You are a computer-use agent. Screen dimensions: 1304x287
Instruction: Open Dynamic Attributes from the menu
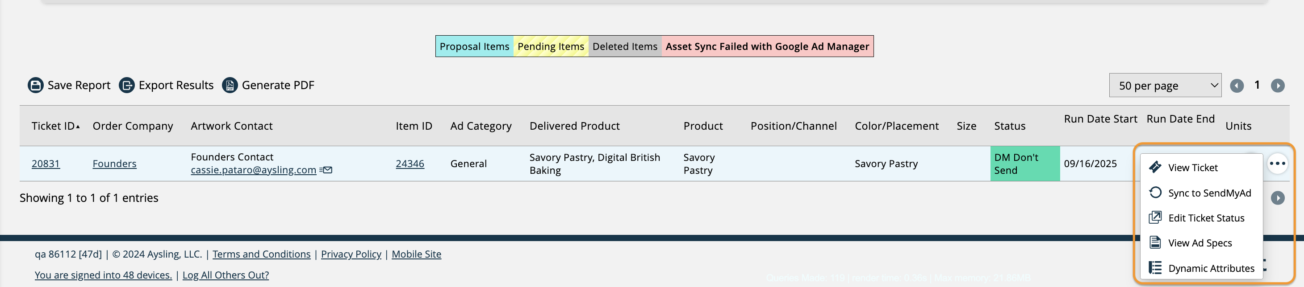1211,268
